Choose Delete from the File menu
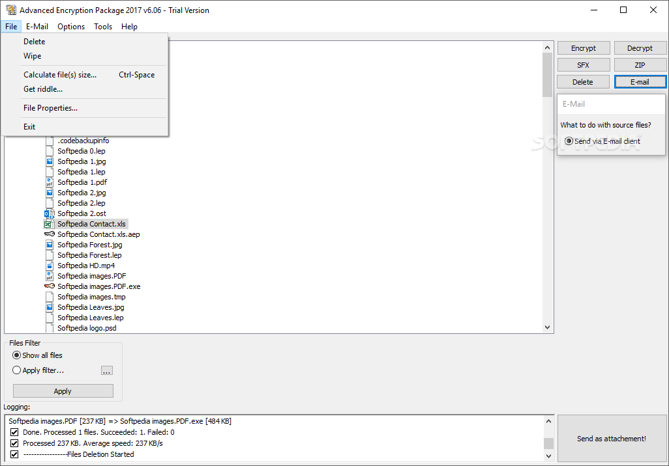Image resolution: width=669 pixels, height=466 pixels. click(85, 41)
